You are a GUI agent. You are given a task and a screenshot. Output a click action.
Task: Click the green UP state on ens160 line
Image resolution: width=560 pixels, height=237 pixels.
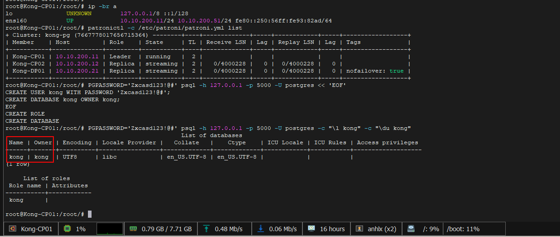point(70,21)
